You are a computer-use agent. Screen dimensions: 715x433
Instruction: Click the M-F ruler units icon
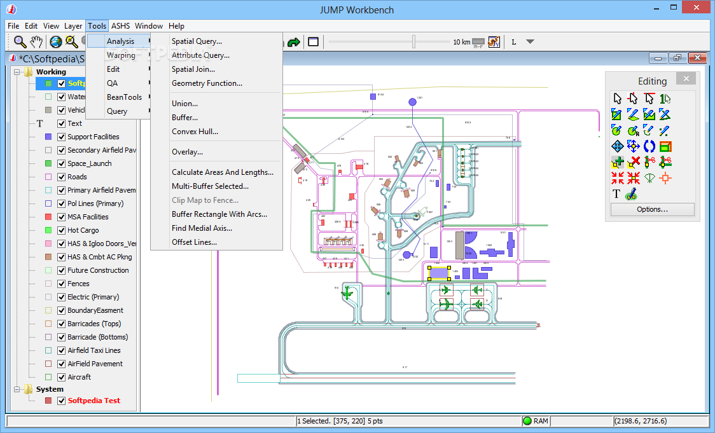pyautogui.click(x=478, y=43)
